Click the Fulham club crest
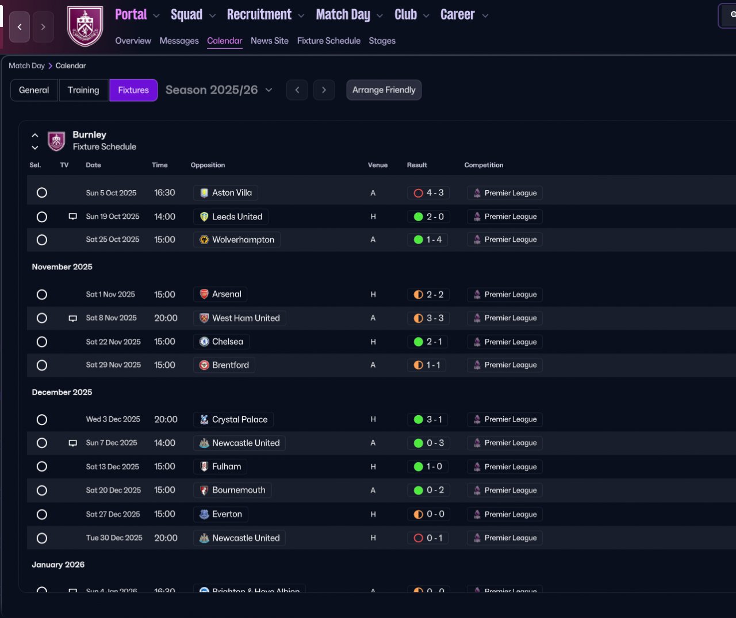Image resolution: width=736 pixels, height=618 pixels. tap(204, 466)
